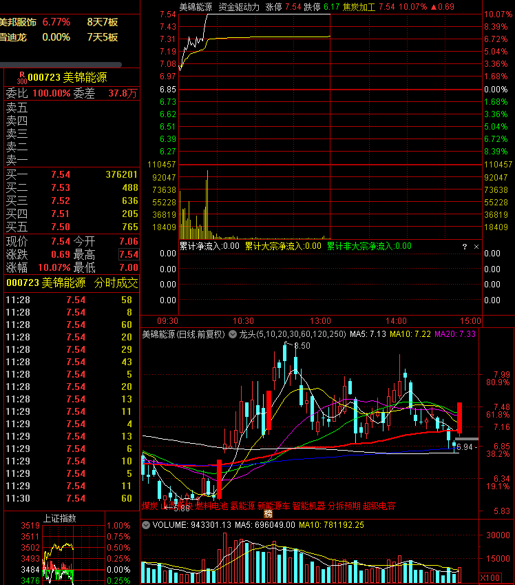Click the R300 margin marker icon
Viewport: 515px width, 585px height.
pyautogui.click(x=22, y=78)
